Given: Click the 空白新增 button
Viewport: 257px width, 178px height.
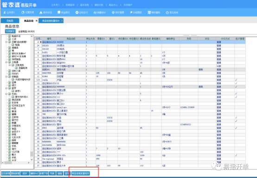Looking at the screenshot, I should [x=6, y=173].
